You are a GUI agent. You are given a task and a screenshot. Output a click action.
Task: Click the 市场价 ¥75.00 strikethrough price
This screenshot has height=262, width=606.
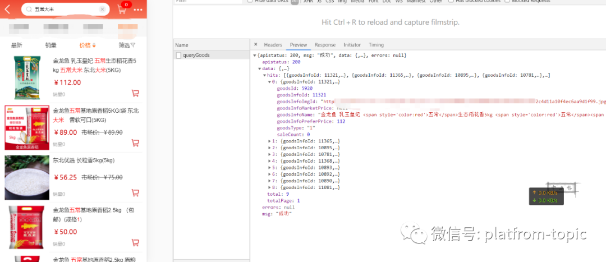coord(102,177)
